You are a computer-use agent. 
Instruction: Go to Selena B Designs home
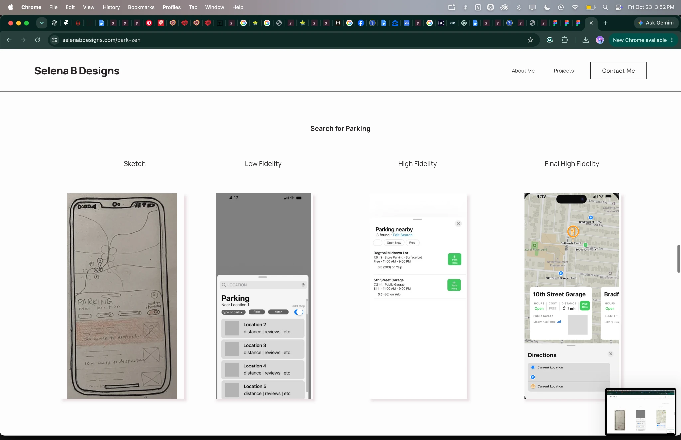[77, 71]
